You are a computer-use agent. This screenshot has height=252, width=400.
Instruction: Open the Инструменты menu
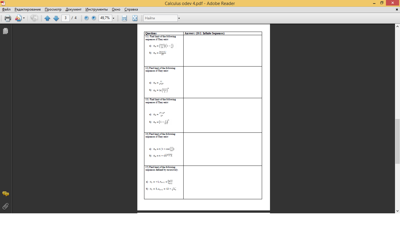pyautogui.click(x=97, y=9)
